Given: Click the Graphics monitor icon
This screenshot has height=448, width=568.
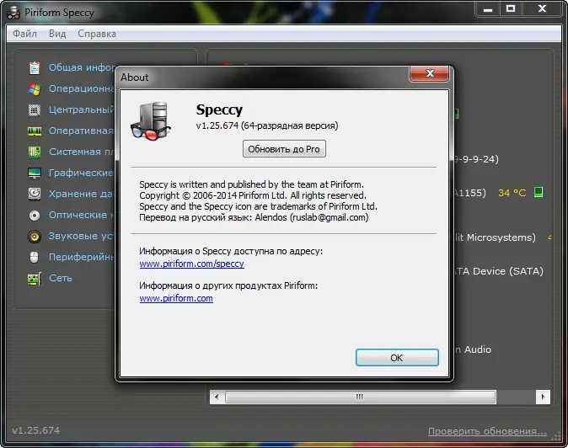Looking at the screenshot, I should [x=35, y=173].
